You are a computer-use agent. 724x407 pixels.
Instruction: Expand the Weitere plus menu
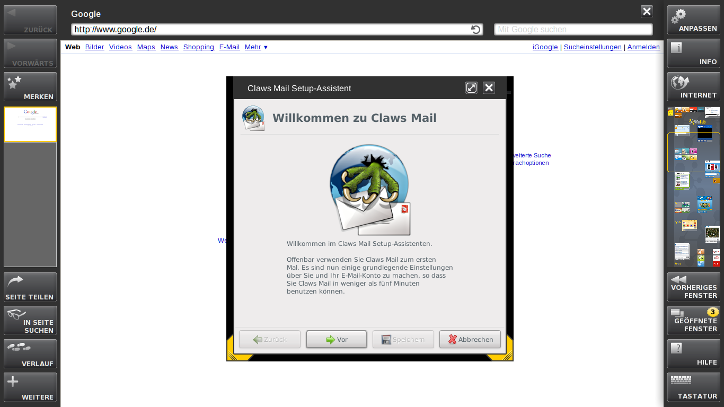click(30, 387)
